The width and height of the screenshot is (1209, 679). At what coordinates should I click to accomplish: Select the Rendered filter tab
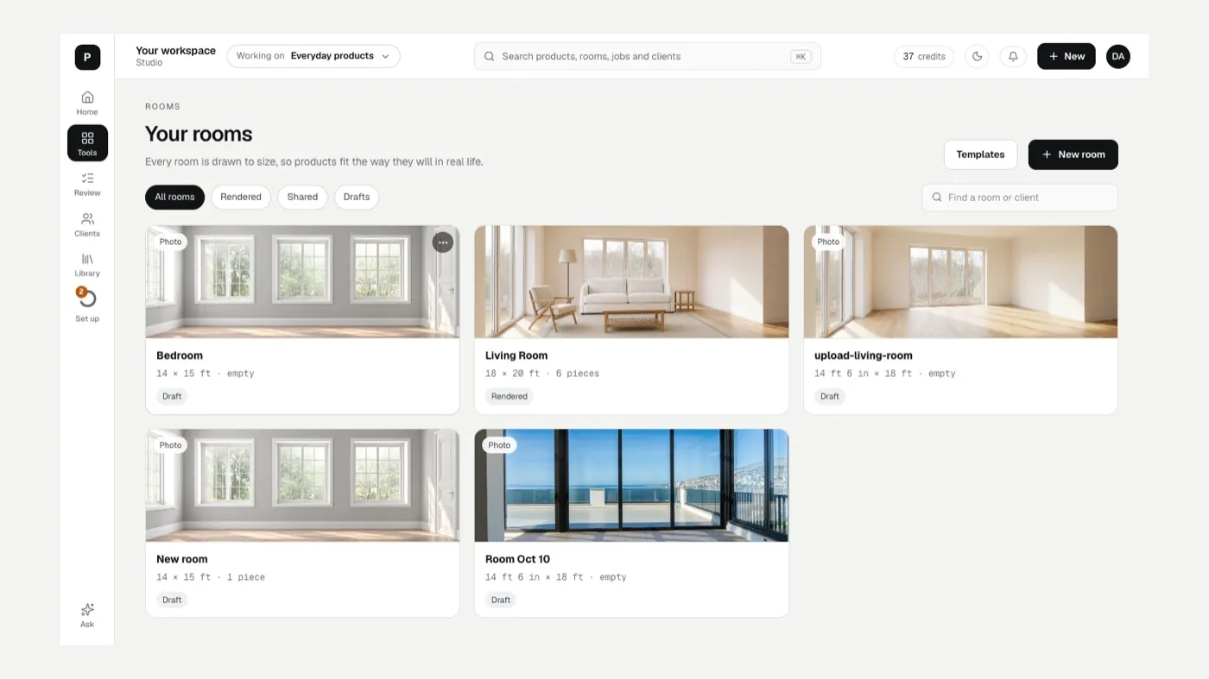pyautogui.click(x=241, y=197)
